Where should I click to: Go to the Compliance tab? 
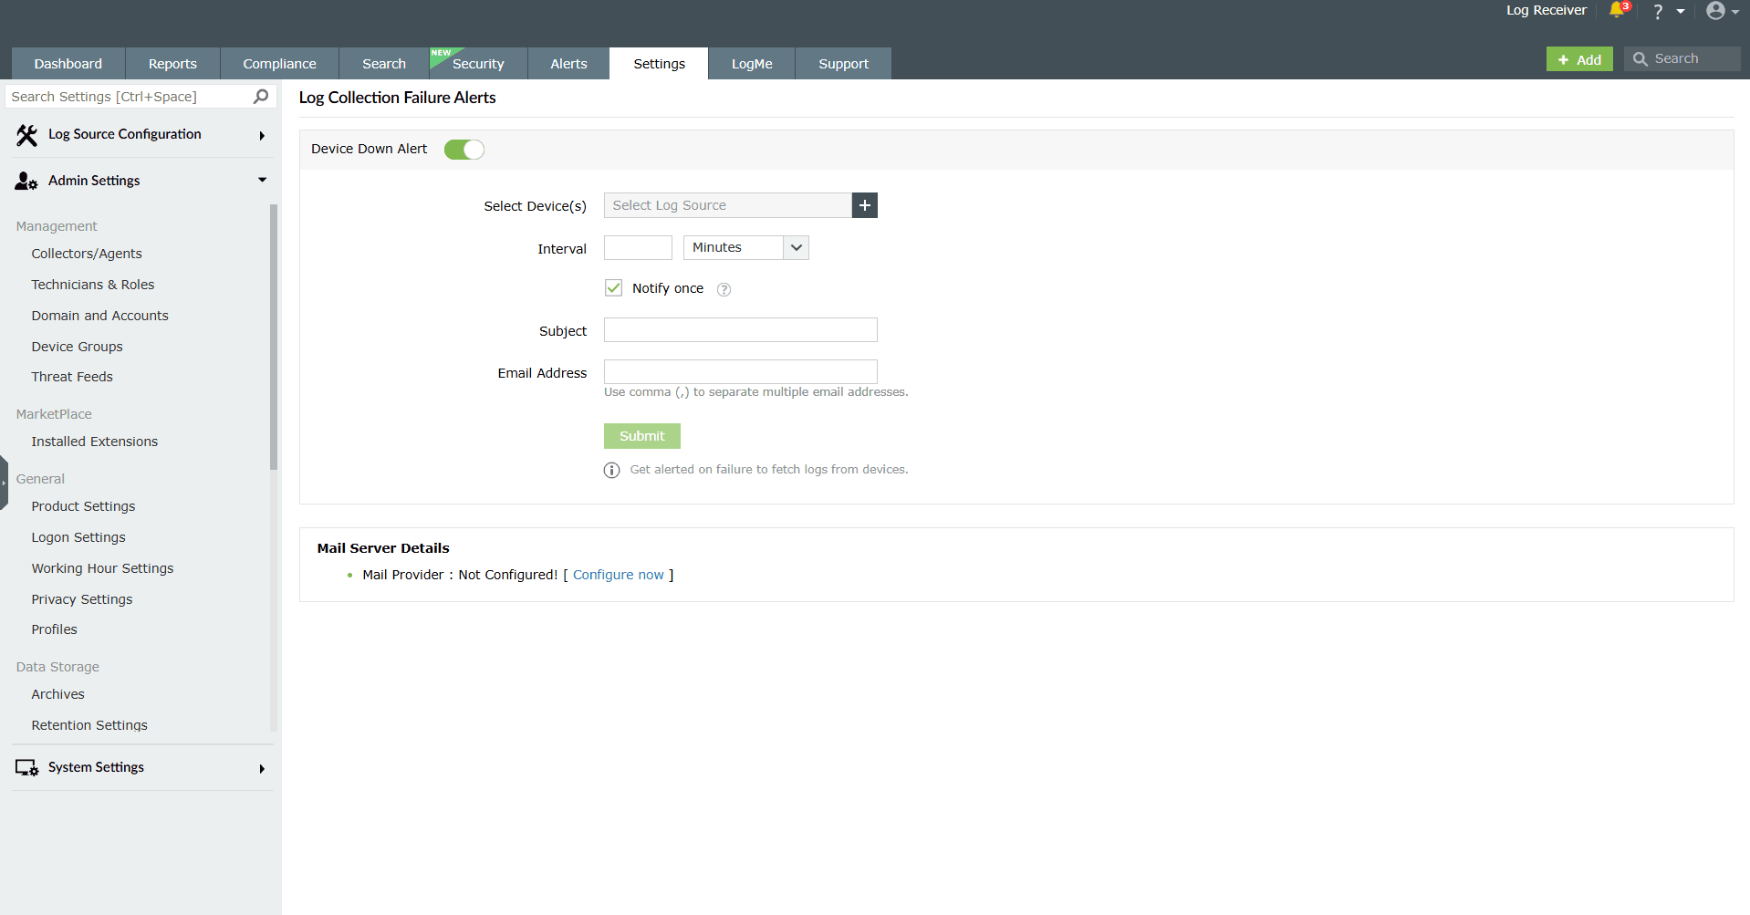(x=279, y=64)
